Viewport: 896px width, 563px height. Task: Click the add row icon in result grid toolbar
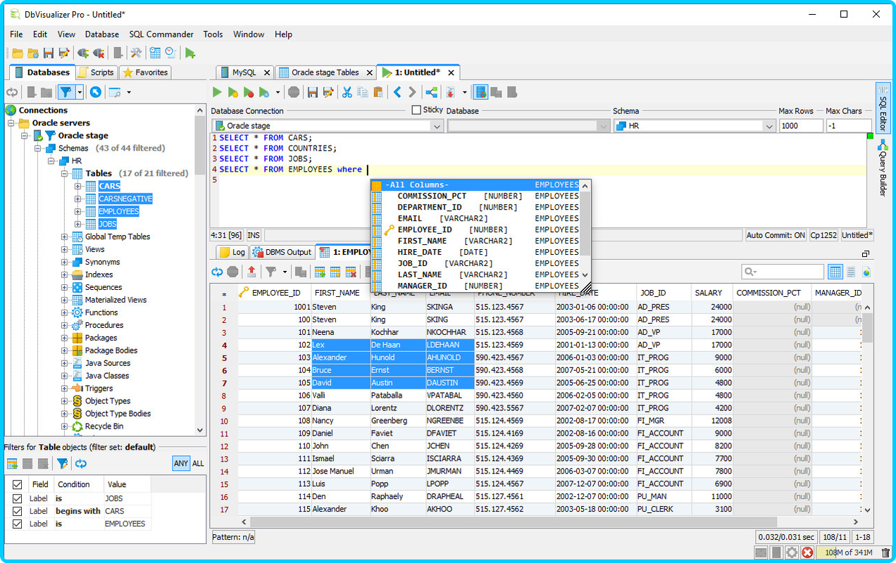point(320,272)
